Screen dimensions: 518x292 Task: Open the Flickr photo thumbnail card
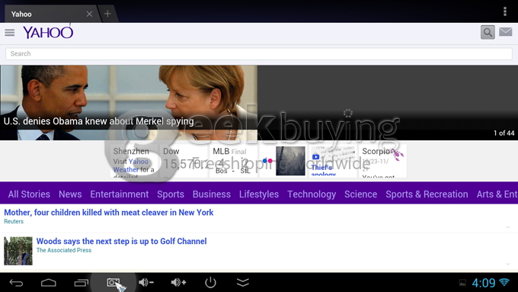coord(283,162)
